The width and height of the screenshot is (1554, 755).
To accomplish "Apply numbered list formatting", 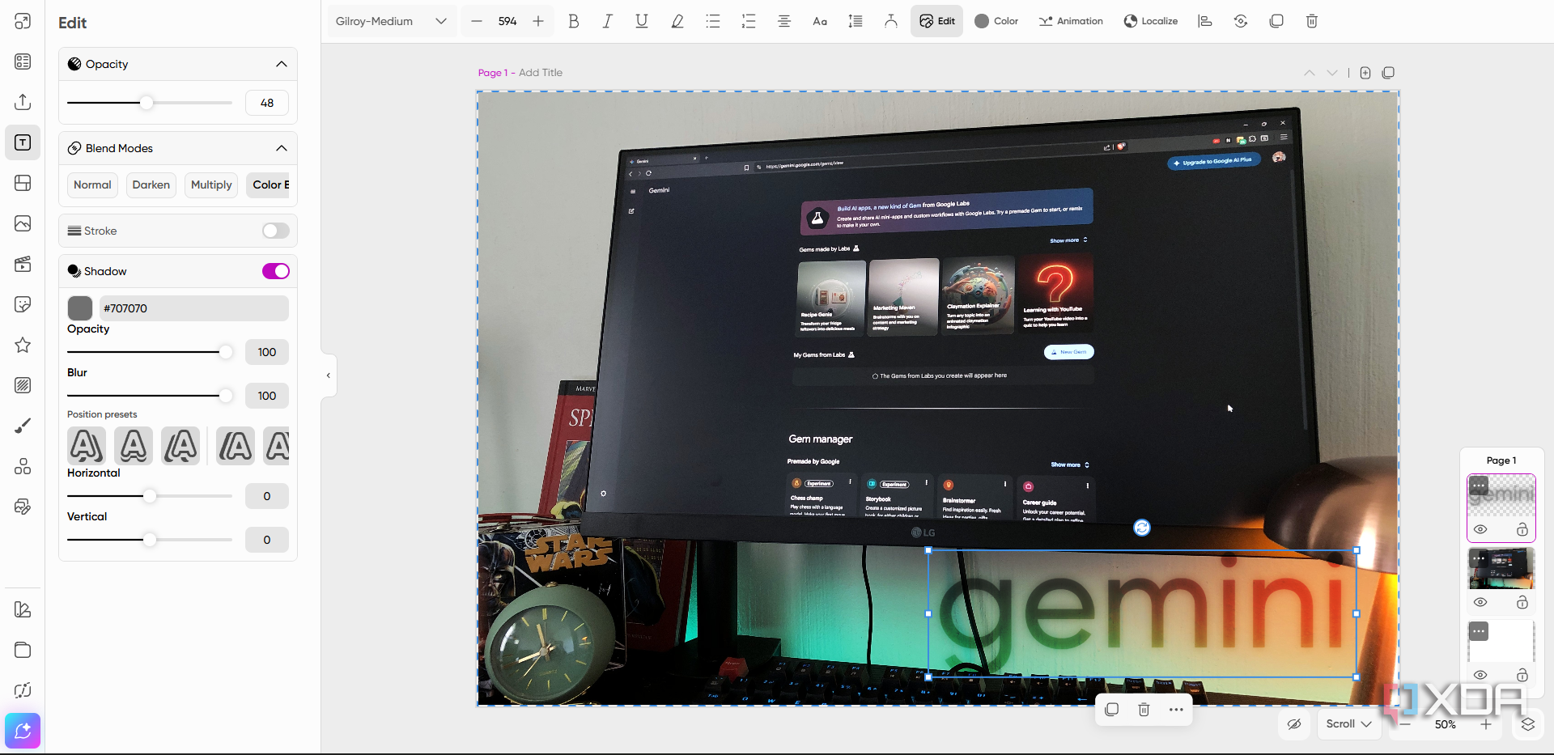I will click(749, 21).
